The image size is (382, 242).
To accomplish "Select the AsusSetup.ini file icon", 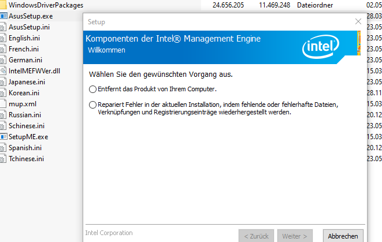I will [x=3, y=27].
